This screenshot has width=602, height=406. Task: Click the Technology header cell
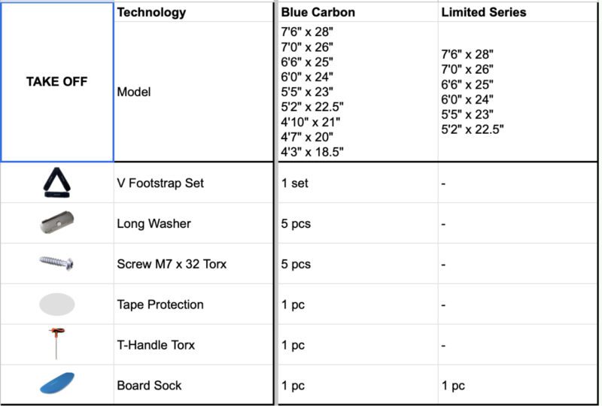[193, 12]
